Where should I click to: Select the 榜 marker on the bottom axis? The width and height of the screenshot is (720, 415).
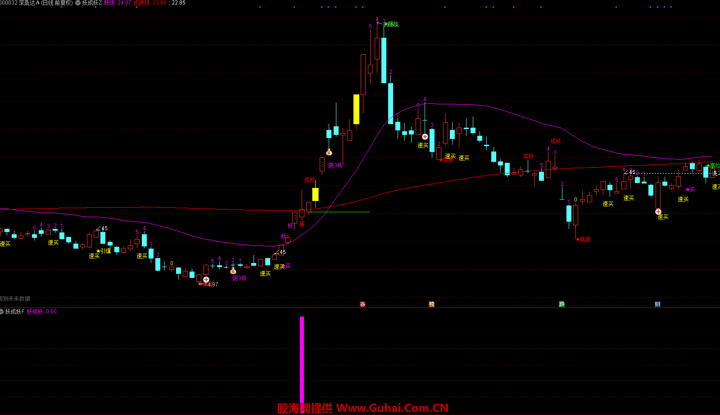tap(431, 304)
